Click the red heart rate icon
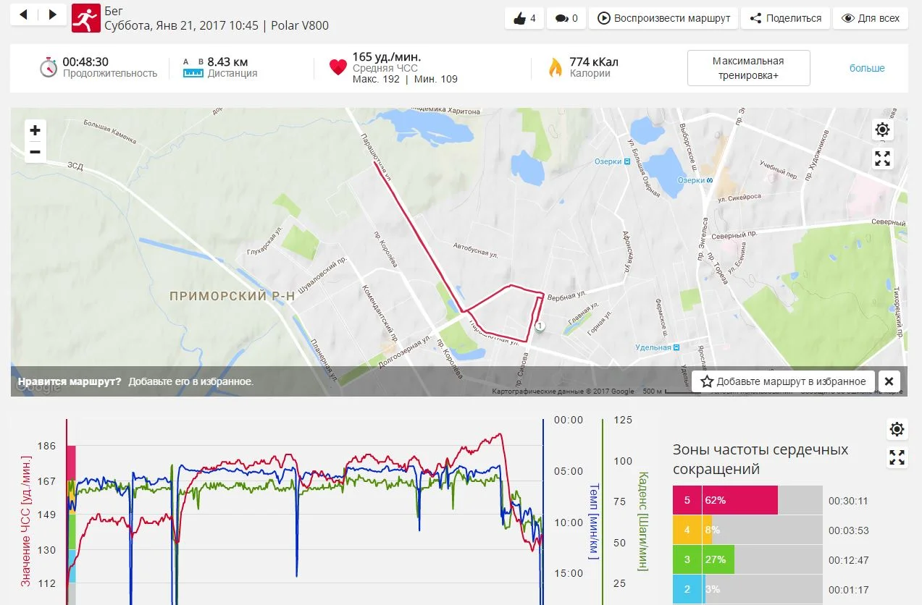 click(x=338, y=67)
